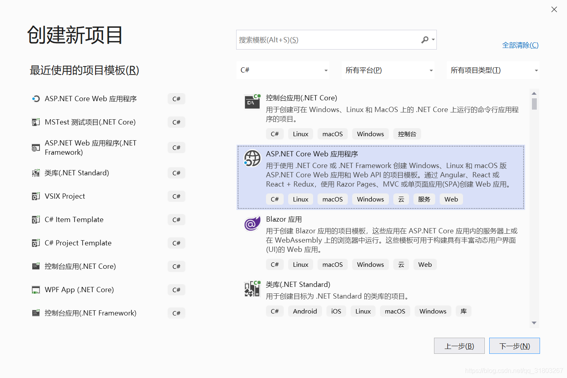
Task: Click the 服务 tag on ASP.NET Core template
Action: [x=424, y=199]
